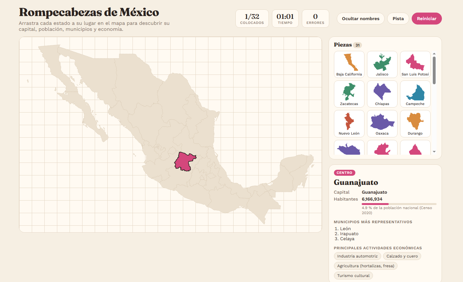This screenshot has height=282, width=463.
Task: Choose the San Luis Potosí piece
Action: click(415, 64)
